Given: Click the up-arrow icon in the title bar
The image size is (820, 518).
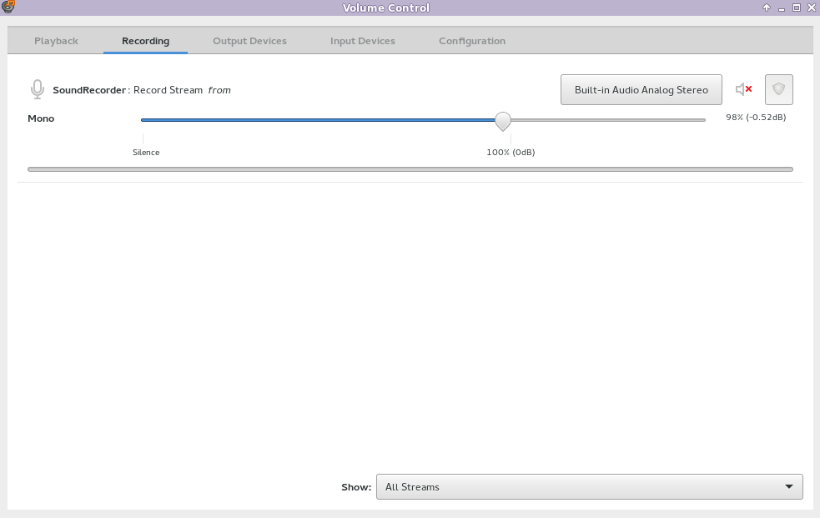Looking at the screenshot, I should click(767, 8).
